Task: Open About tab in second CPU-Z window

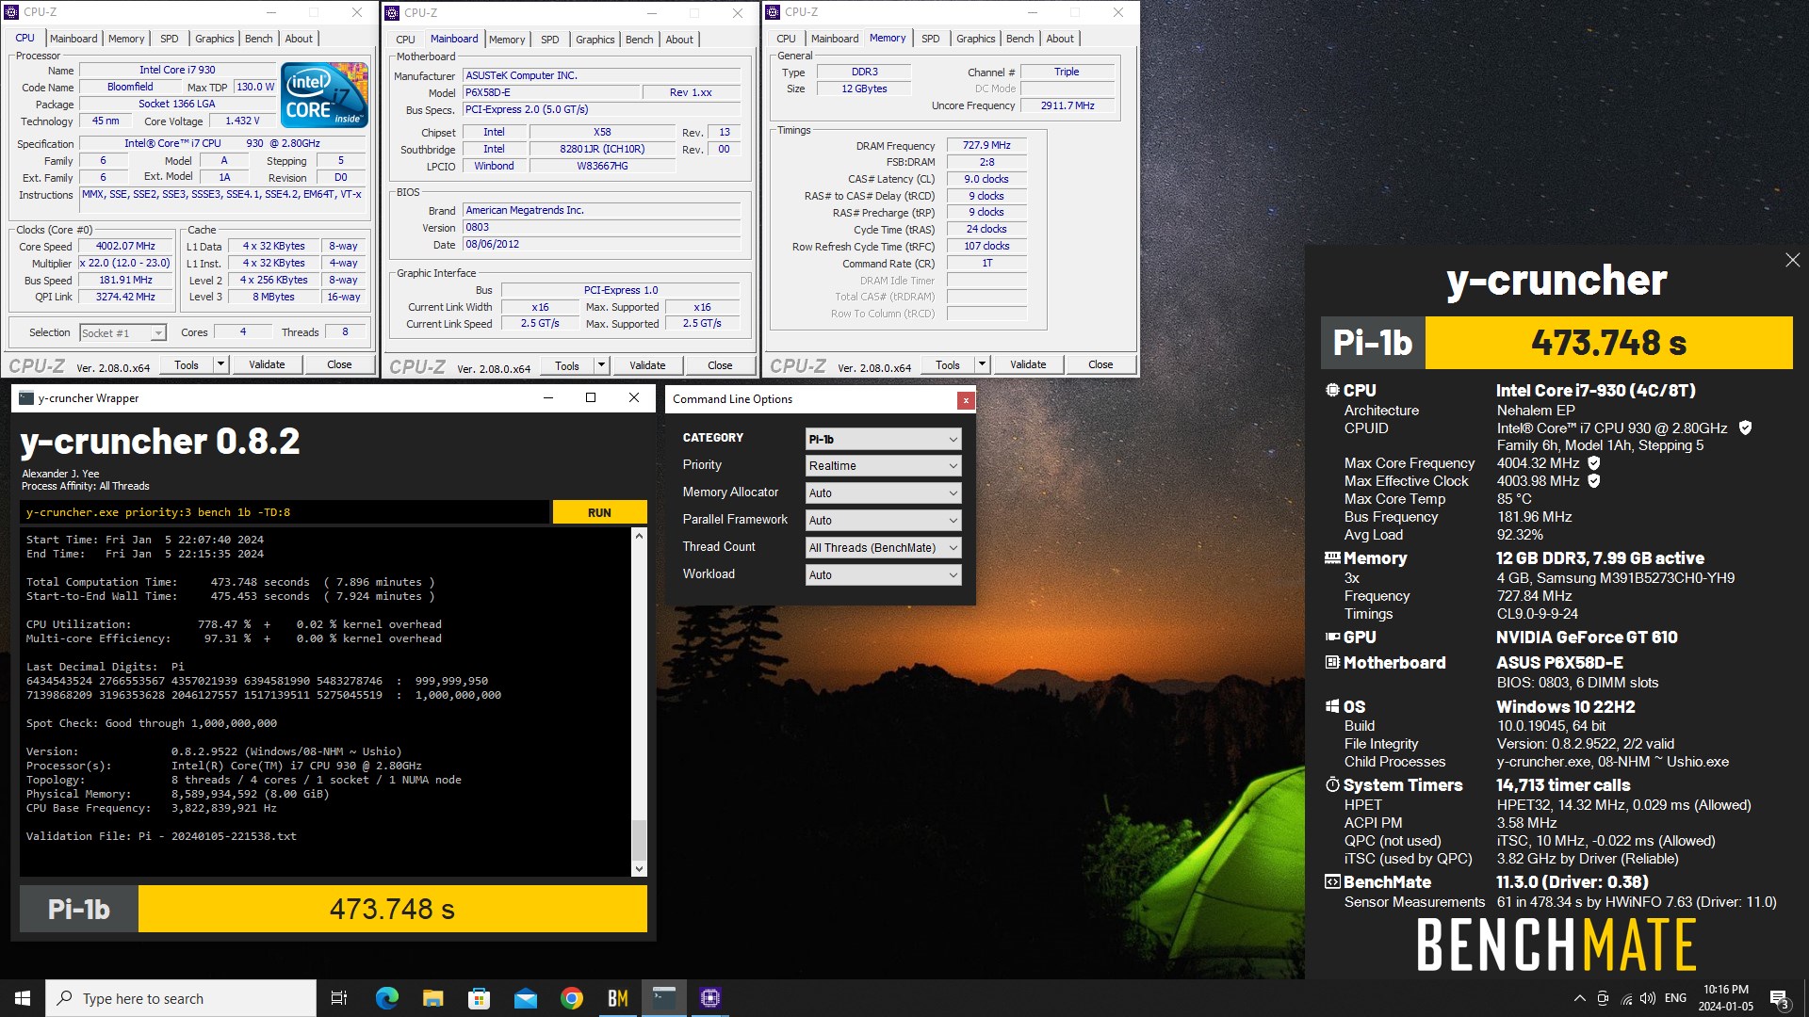Action: (679, 40)
